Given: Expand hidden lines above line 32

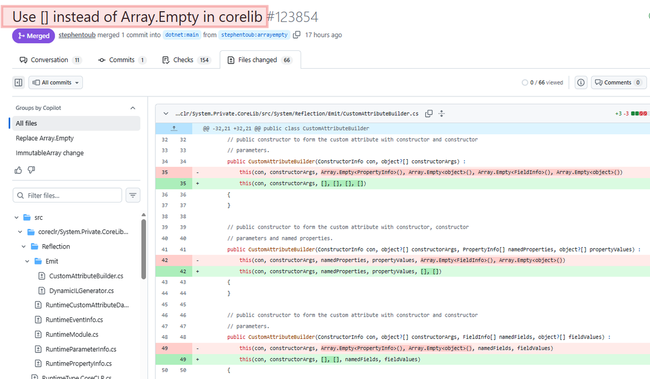Looking at the screenshot, I should pos(174,129).
